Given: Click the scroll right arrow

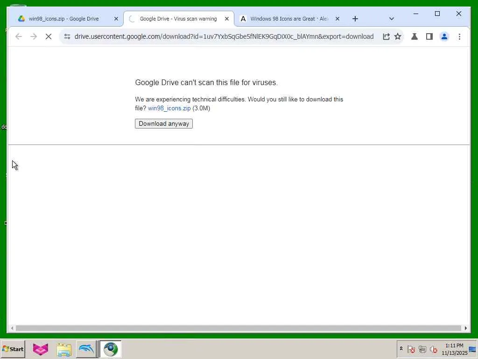Looking at the screenshot, I should pyautogui.click(x=465, y=328).
